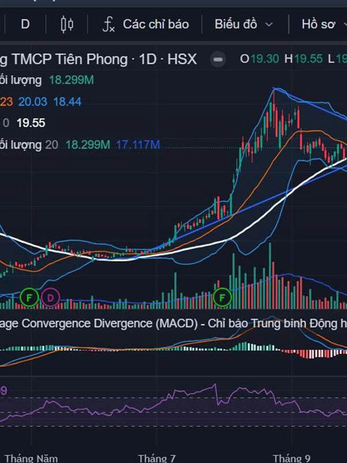Click the Biểu đồ dropdown chevron arrow

pos(269,25)
